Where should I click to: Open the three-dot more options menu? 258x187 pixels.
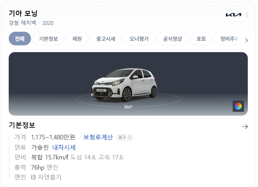click(x=247, y=15)
